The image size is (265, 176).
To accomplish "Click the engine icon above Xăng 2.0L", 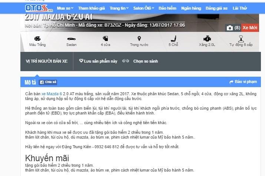I will pos(207,39).
